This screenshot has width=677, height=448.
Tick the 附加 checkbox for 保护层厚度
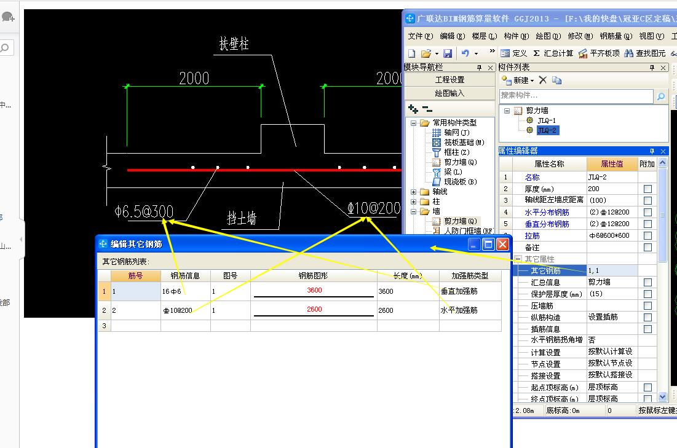(x=647, y=294)
